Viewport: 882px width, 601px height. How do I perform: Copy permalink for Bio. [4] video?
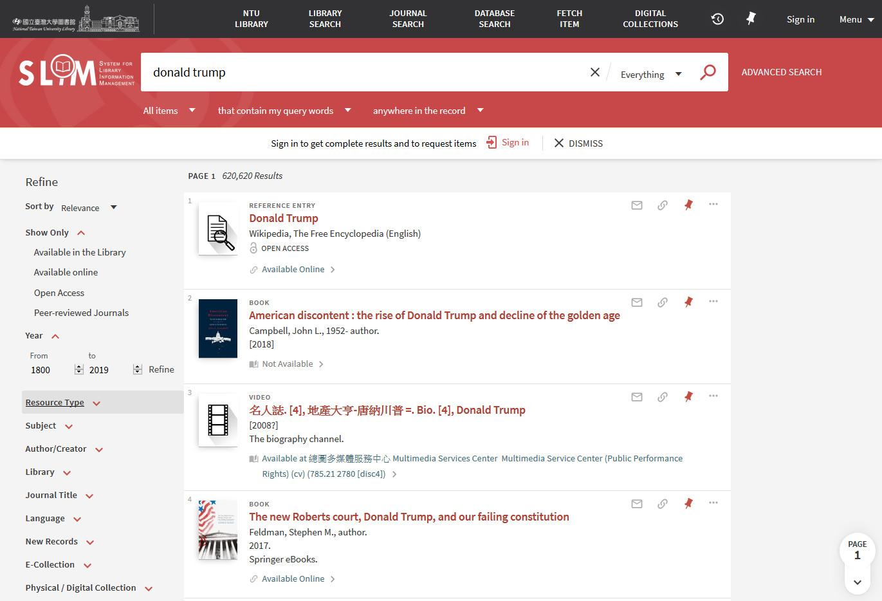(x=663, y=397)
